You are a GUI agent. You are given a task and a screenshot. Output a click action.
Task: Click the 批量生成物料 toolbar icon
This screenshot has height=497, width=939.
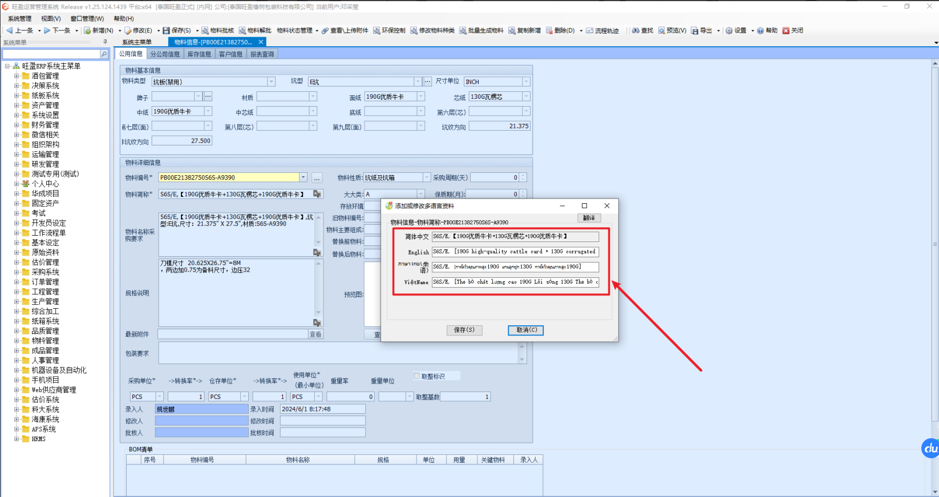[463, 30]
